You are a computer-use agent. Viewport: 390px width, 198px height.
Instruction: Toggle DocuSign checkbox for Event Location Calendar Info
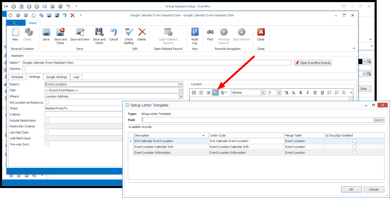(x=354, y=147)
